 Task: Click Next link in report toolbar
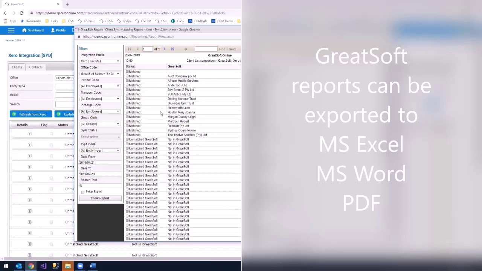(x=232, y=49)
